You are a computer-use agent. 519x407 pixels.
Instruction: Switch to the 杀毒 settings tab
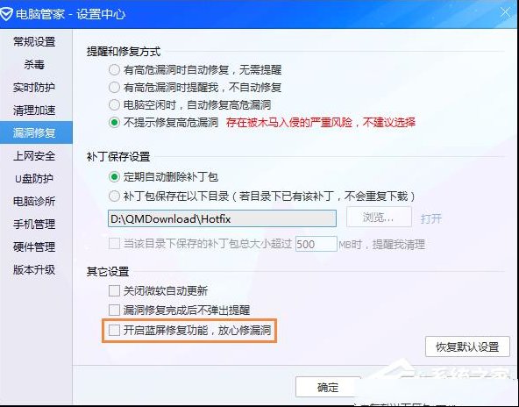(x=34, y=65)
